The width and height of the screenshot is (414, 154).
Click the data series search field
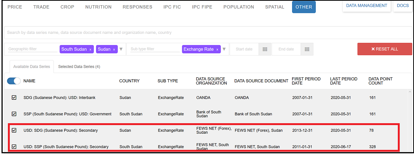(188, 32)
